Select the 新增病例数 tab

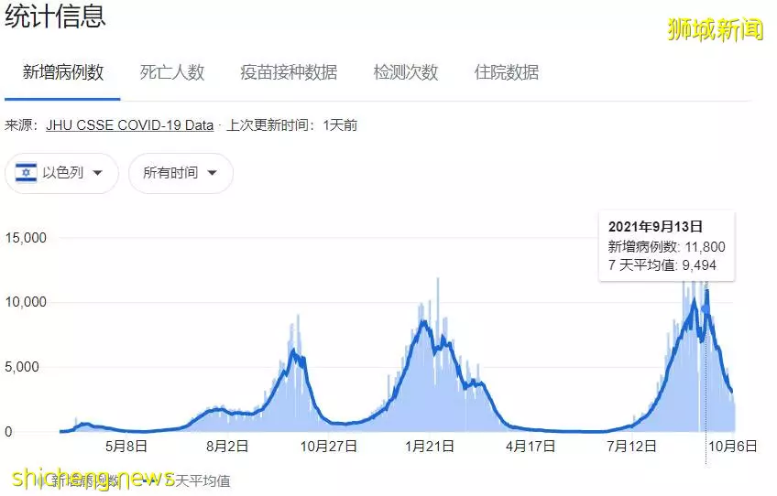[x=63, y=73]
